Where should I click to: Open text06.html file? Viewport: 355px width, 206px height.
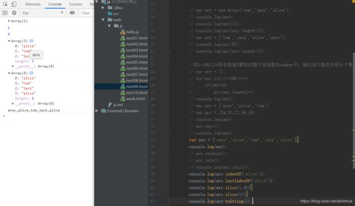[x=137, y=68]
